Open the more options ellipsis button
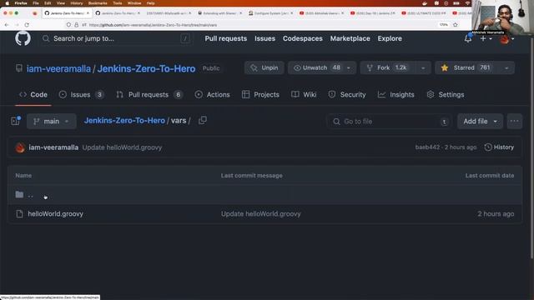The width and height of the screenshot is (534, 300). 514,122
